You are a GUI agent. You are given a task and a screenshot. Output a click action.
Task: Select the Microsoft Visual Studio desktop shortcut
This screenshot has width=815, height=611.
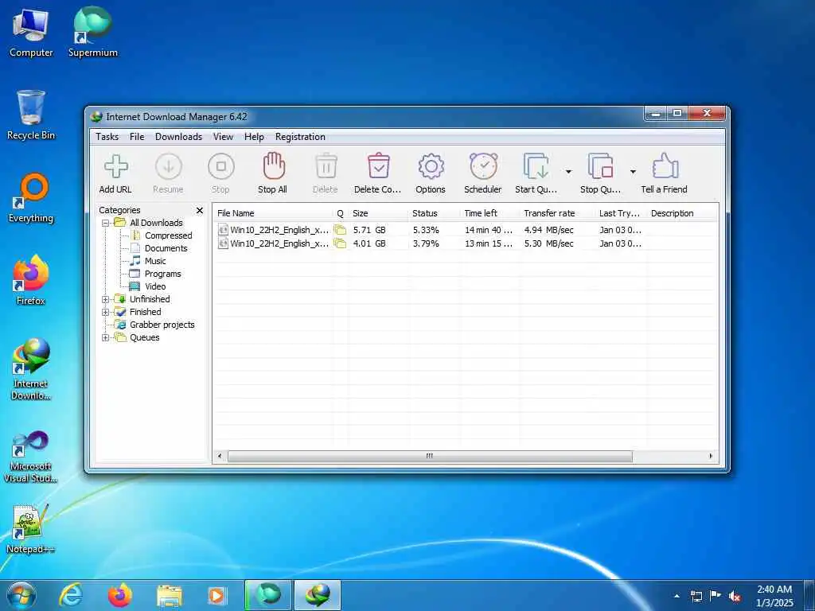(x=30, y=457)
